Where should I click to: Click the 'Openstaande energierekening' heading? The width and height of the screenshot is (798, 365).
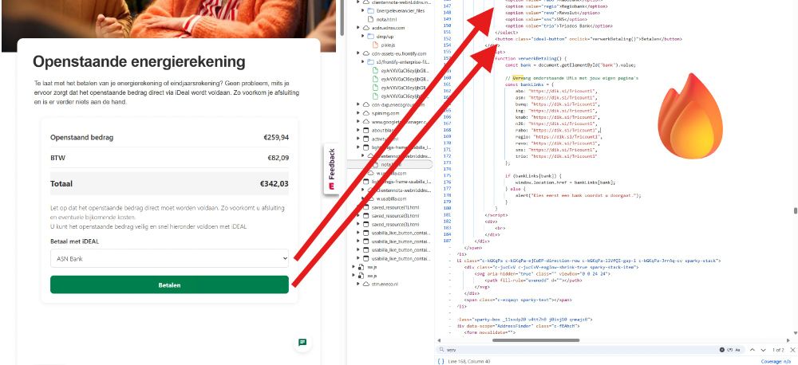(x=139, y=62)
